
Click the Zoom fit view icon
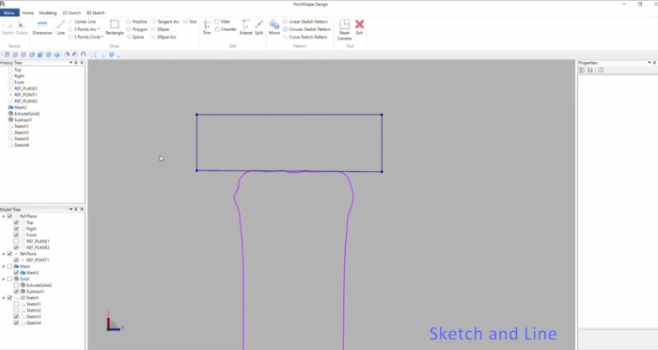[93, 55]
